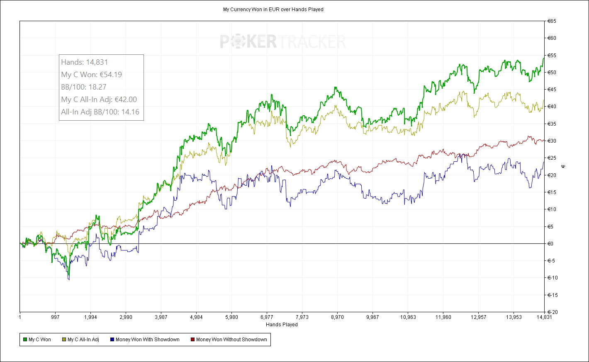The width and height of the screenshot is (589, 362).
Task: Select the "Money Won Without Showdown" legend label
Action: (231, 340)
